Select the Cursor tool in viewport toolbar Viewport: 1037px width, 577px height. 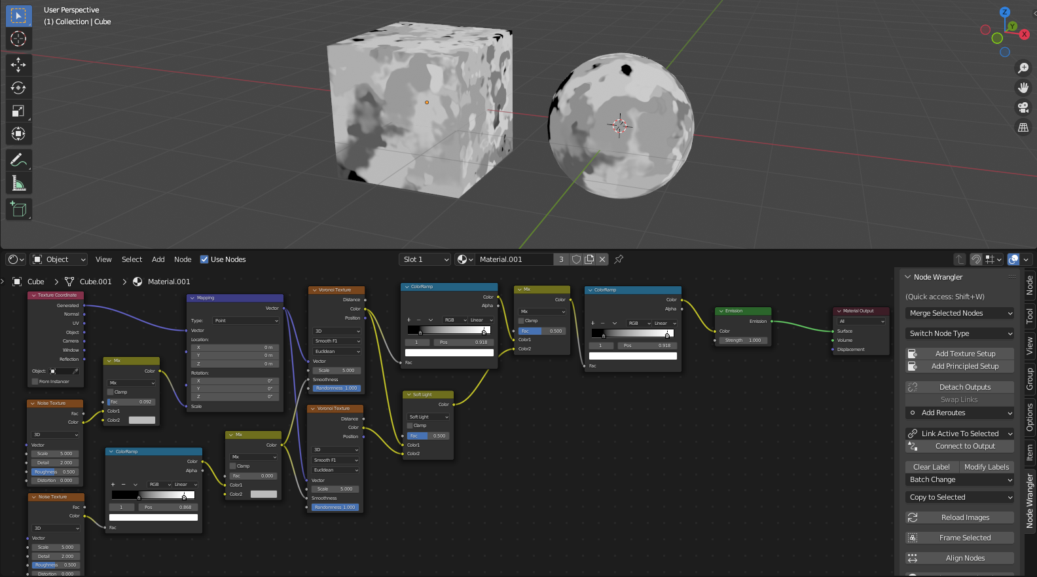(18, 39)
